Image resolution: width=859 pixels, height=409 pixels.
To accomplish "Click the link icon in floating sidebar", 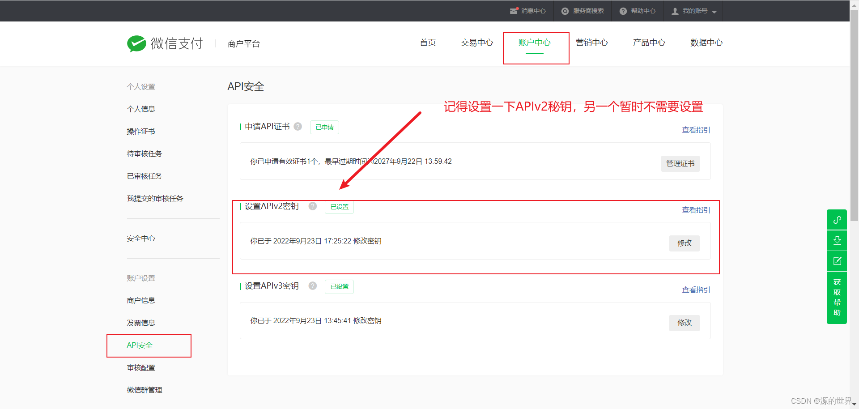I will click(x=837, y=220).
